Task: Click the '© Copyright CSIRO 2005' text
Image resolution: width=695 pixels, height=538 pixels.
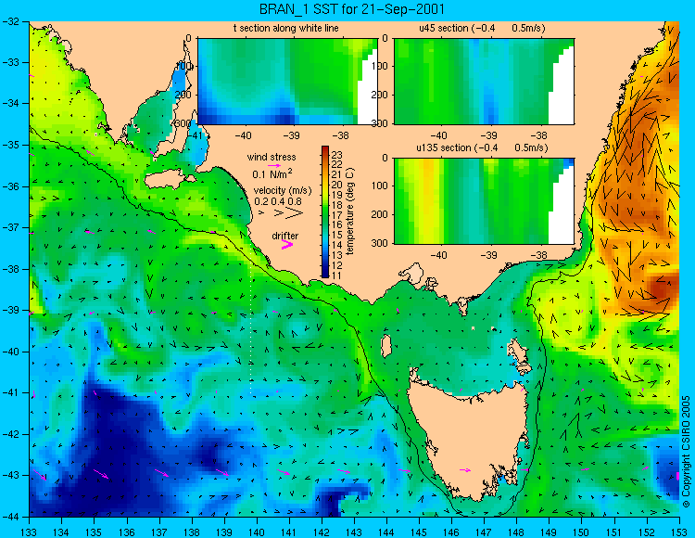Action: (x=686, y=452)
